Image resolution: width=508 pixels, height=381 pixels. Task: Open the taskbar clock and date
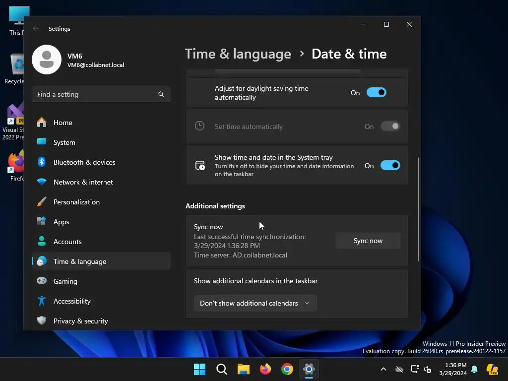(x=453, y=369)
